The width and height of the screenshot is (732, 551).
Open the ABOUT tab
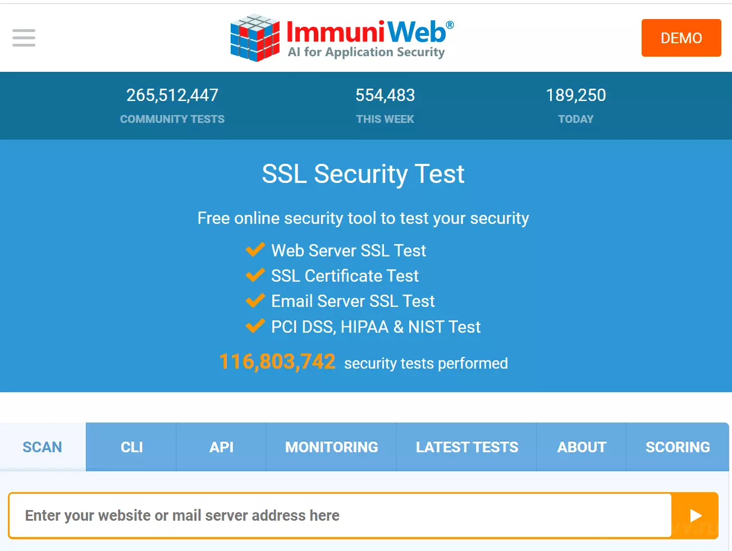582,447
